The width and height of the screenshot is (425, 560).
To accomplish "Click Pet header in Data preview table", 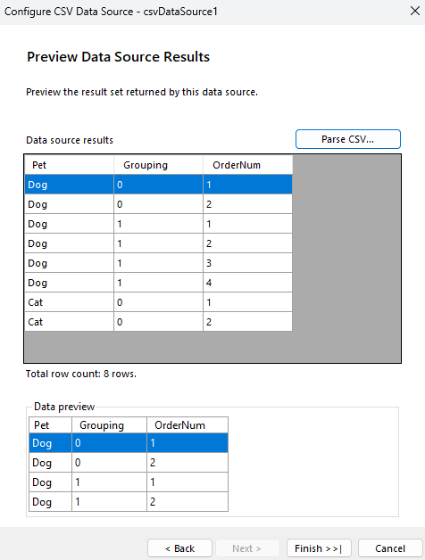I will (x=50, y=425).
